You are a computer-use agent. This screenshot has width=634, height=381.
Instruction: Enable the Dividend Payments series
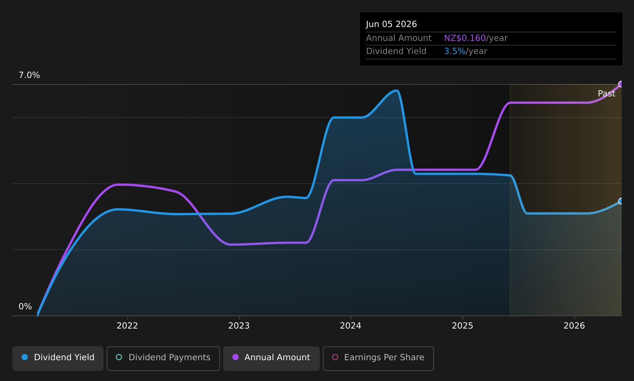point(163,359)
